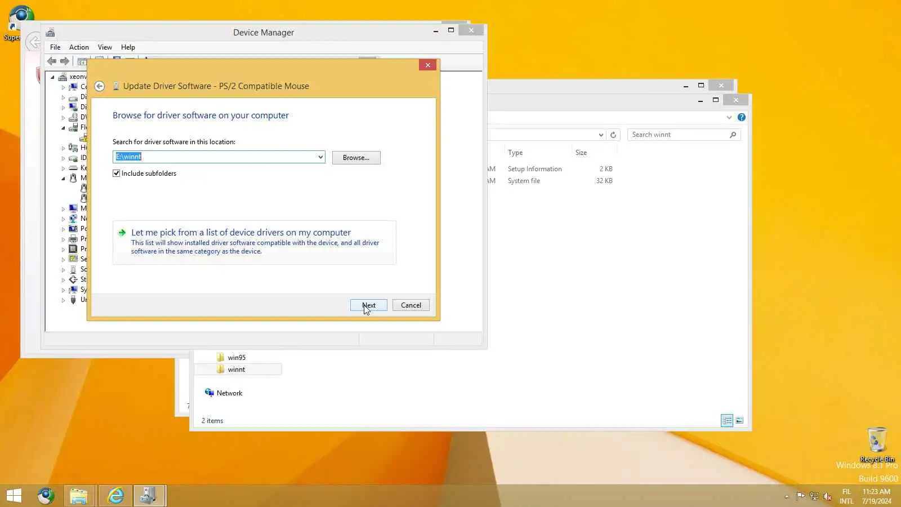901x507 pixels.
Task: Switch Explorer to details view icon
Action: tap(727, 420)
